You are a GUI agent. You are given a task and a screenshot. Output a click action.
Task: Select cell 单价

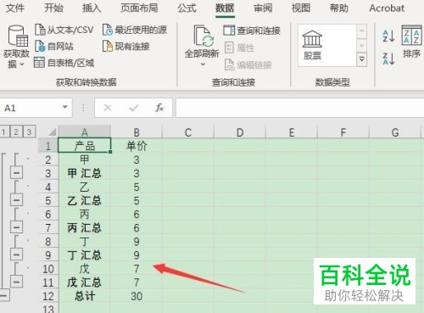pos(137,146)
